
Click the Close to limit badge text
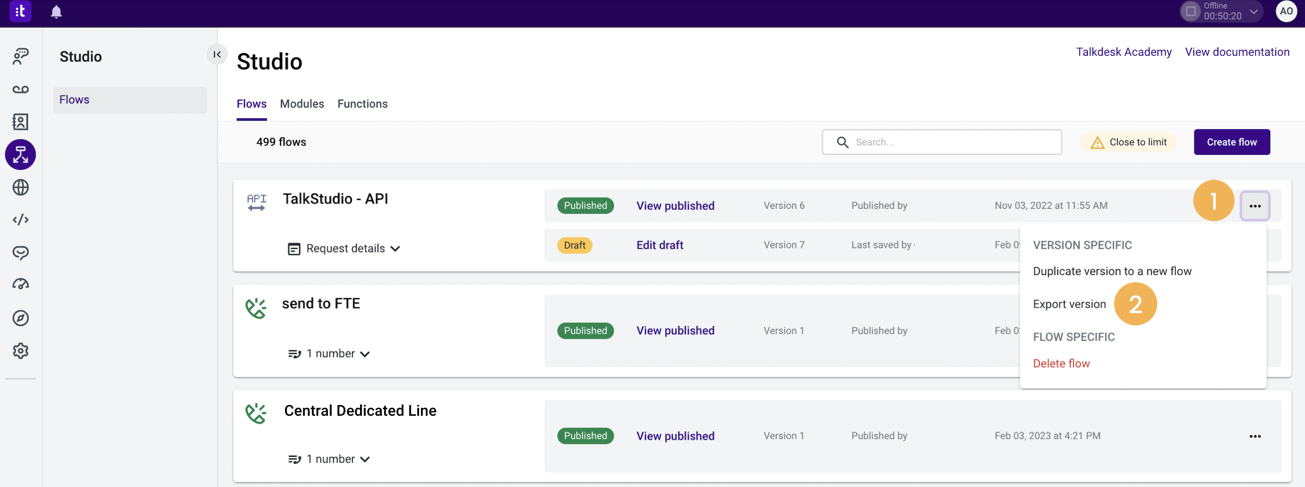point(1138,142)
